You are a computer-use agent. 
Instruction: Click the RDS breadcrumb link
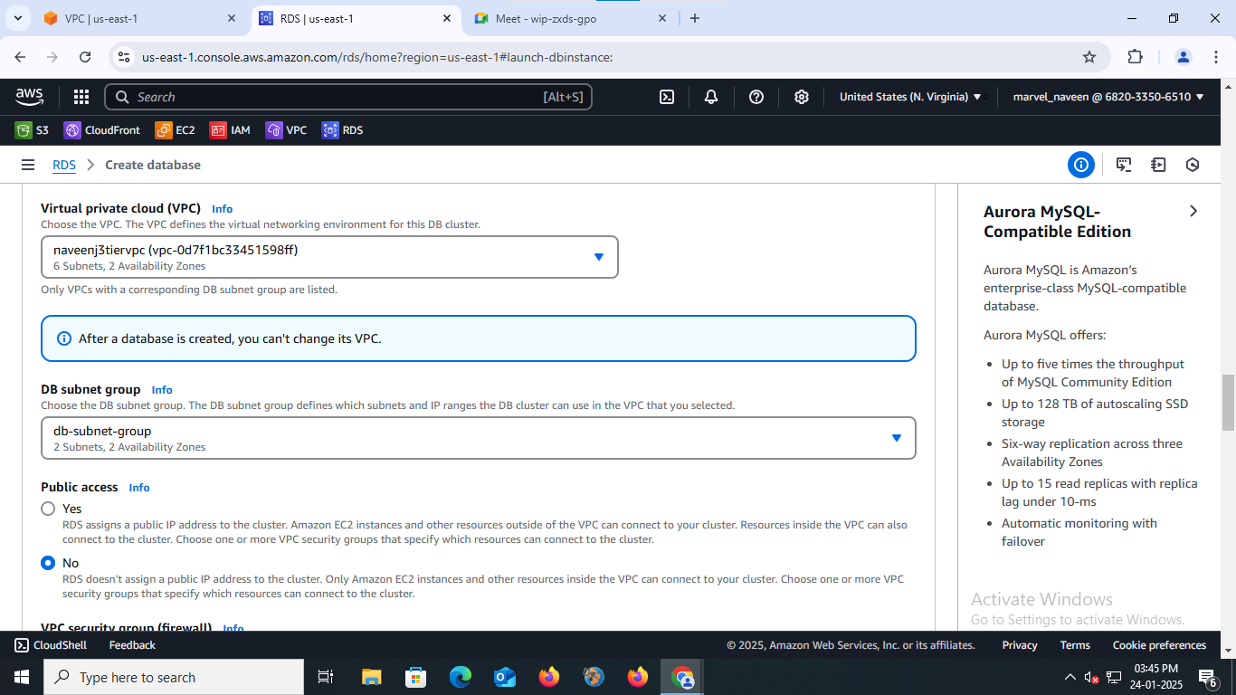coord(63,165)
